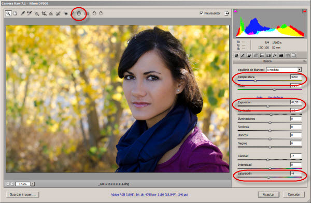Select the Targeted Adjustment tool
This screenshot has width=311, height=203.
[36, 13]
